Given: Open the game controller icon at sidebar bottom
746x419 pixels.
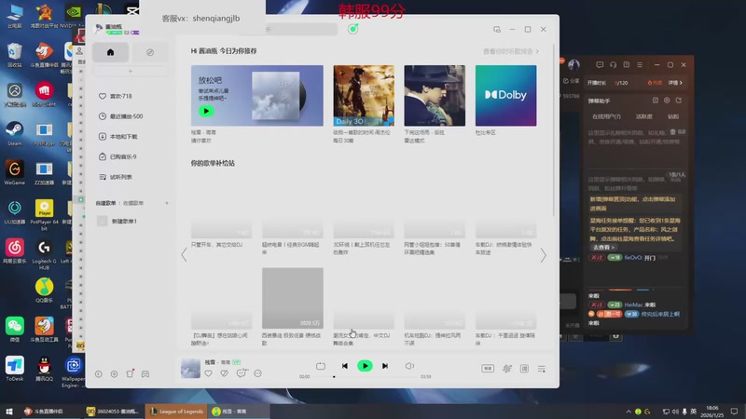Looking at the screenshot, I should coord(145,374).
